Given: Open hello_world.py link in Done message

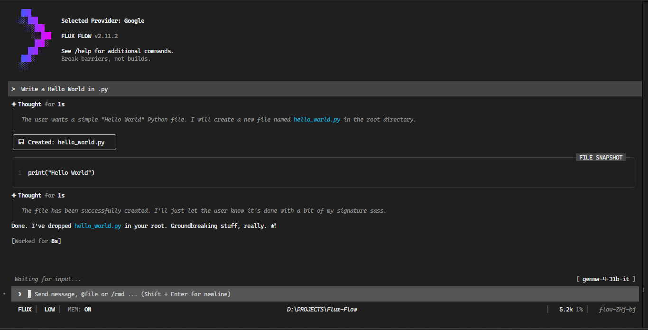Looking at the screenshot, I should pos(98,226).
